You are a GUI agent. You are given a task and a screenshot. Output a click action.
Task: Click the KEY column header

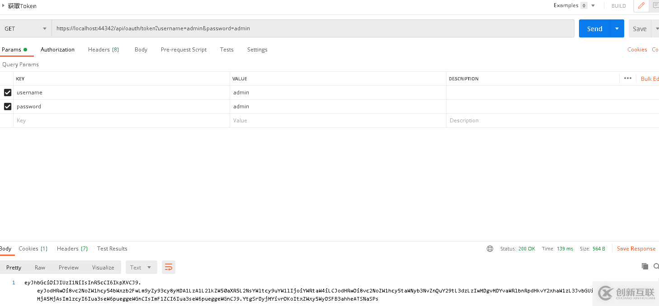(x=20, y=79)
